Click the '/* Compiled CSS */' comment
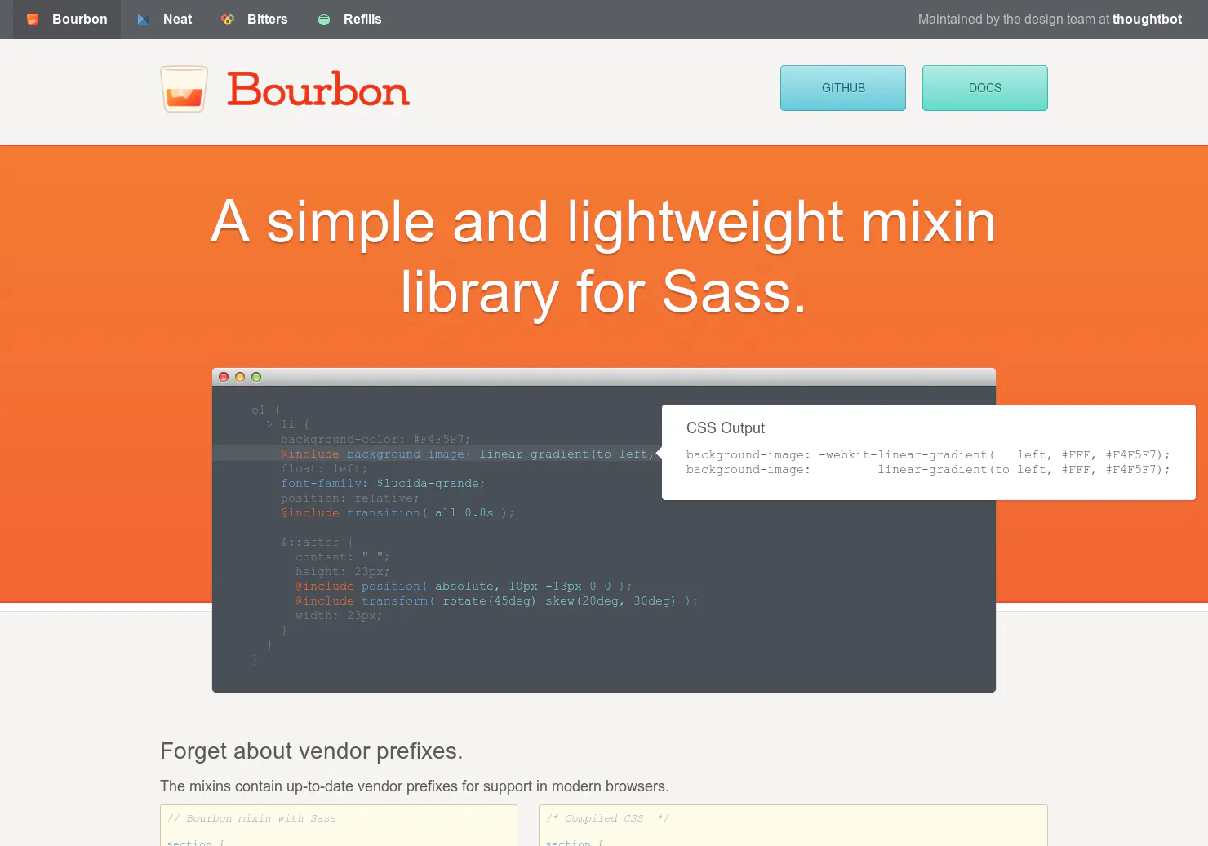The height and width of the screenshot is (846, 1208). point(607,818)
